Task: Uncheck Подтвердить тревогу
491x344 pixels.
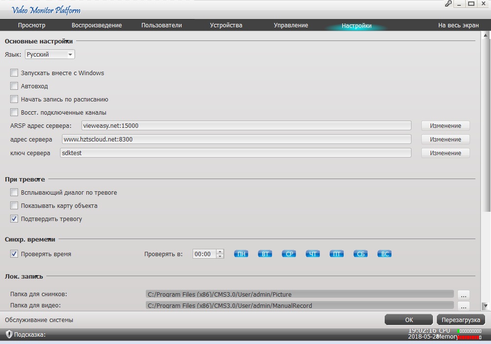Action: point(14,219)
